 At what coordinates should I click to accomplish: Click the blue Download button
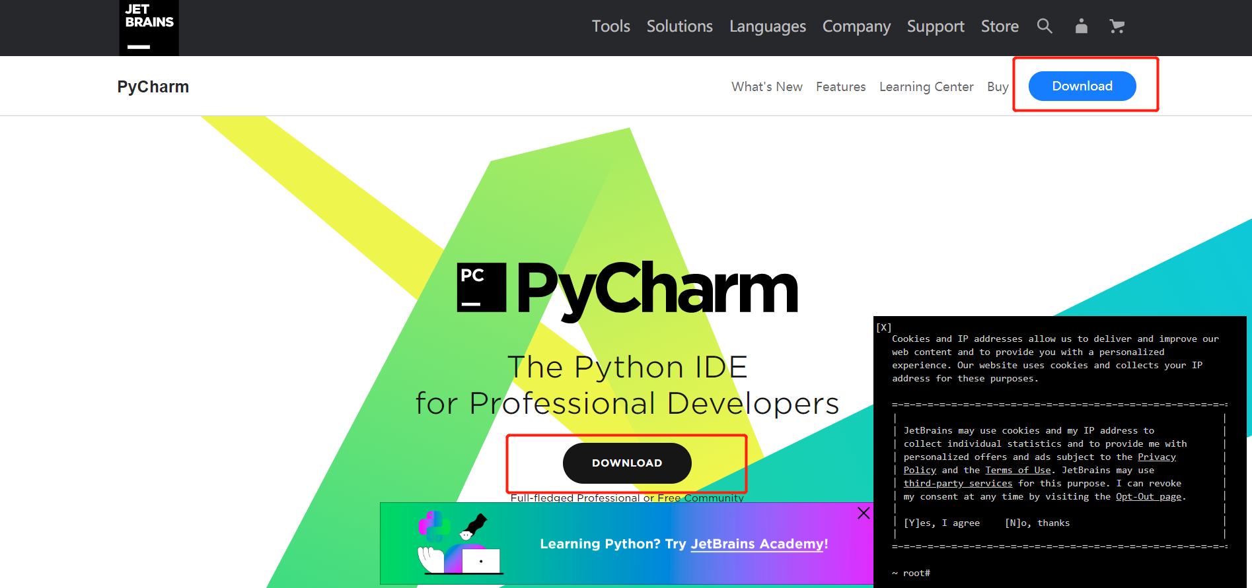1082,86
